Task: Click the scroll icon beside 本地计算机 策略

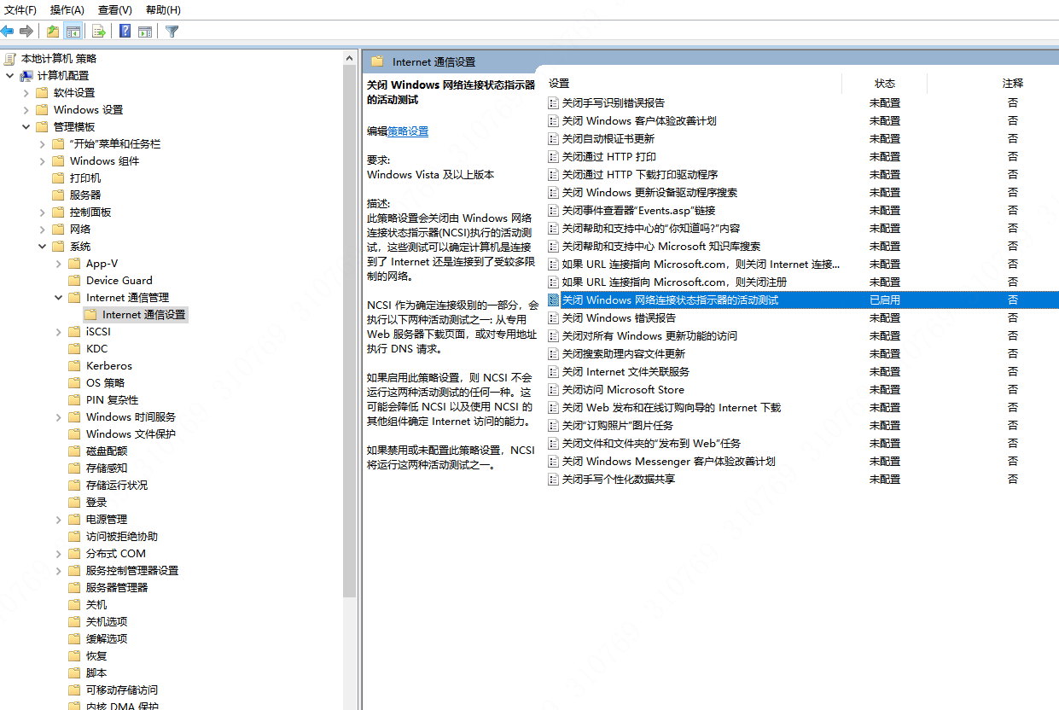Action: point(10,59)
